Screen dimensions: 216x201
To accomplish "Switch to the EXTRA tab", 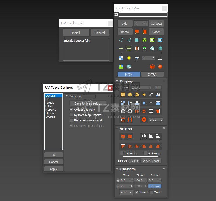I will (x=152, y=74).
